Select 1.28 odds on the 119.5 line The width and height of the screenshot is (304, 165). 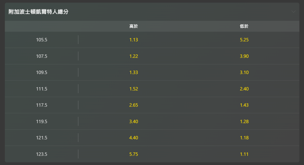tap(244, 122)
